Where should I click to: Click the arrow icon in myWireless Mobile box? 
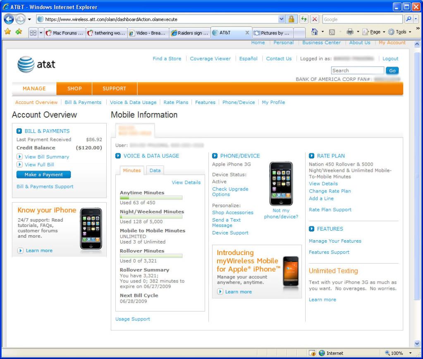220,292
